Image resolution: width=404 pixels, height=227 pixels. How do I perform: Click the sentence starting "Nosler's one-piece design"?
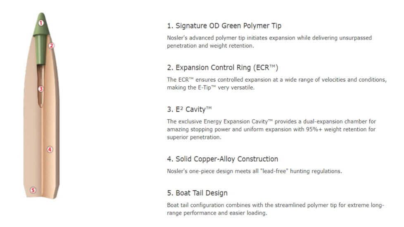[x=254, y=171]
